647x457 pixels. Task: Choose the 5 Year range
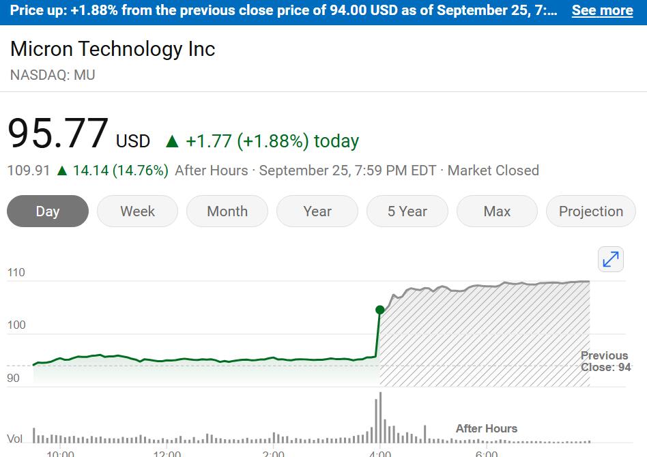click(x=407, y=211)
